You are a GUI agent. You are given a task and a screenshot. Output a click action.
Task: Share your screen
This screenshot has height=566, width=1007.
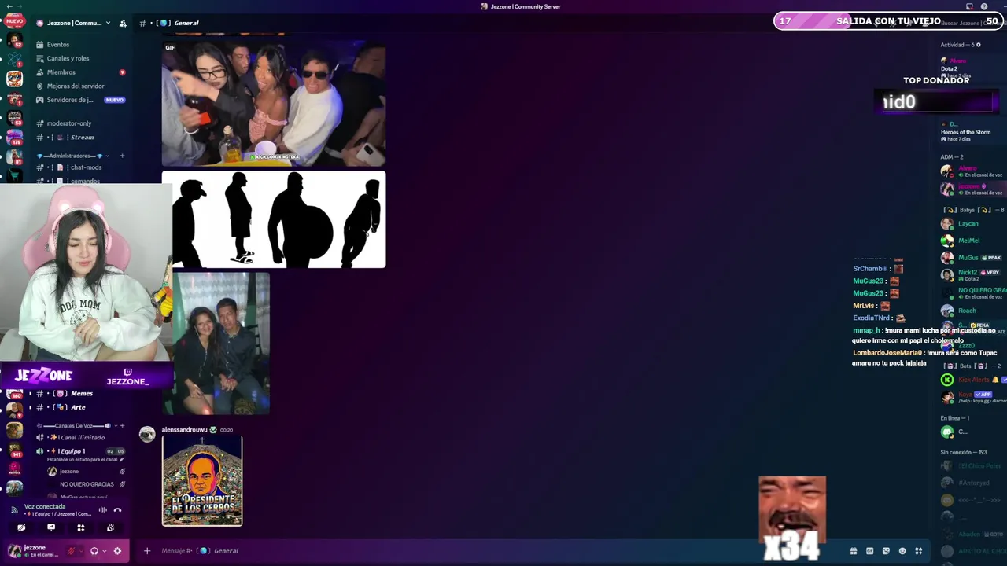coord(51,528)
